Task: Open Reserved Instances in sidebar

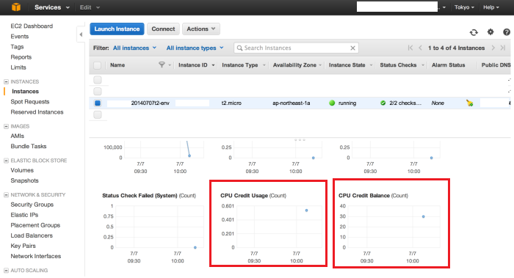Action: click(x=37, y=112)
